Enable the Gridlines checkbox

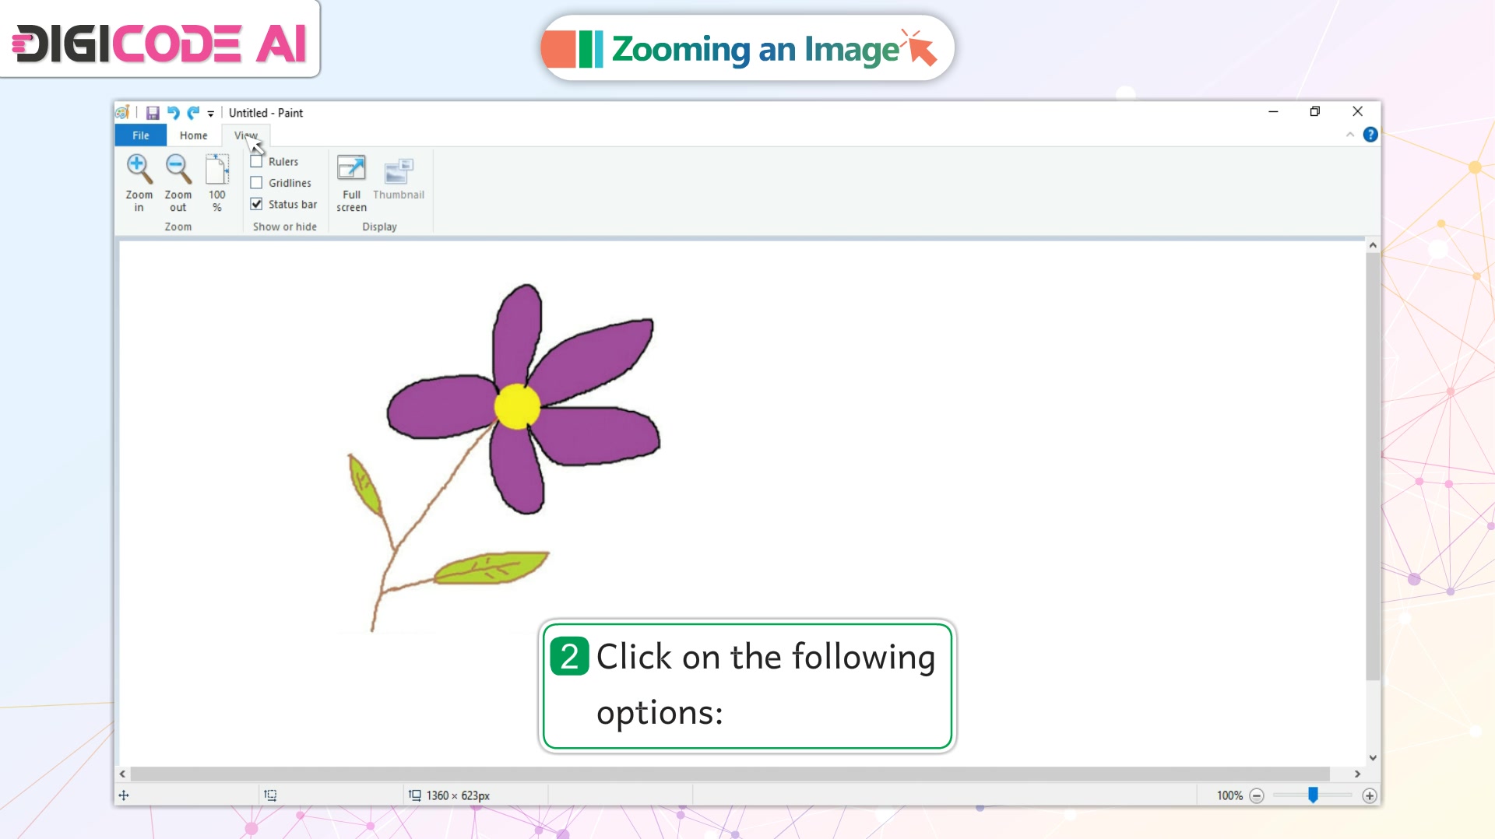tap(256, 183)
